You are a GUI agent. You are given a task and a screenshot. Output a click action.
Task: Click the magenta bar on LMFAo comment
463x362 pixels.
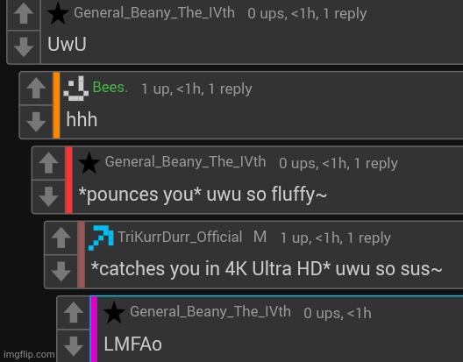pos(94,330)
